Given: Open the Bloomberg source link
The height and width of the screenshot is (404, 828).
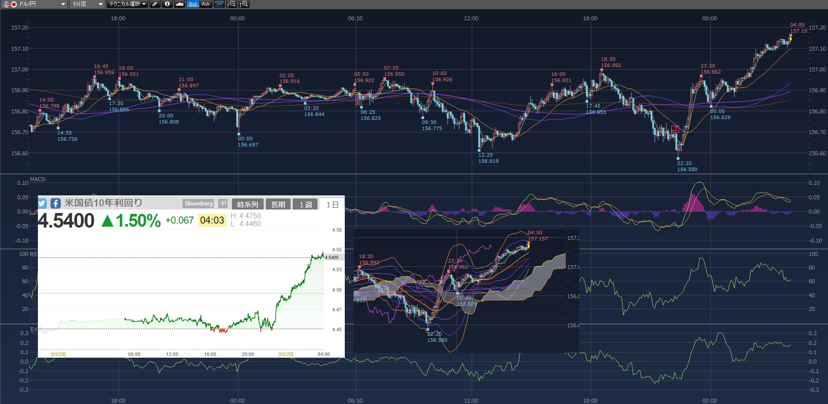Looking at the screenshot, I should (198, 204).
